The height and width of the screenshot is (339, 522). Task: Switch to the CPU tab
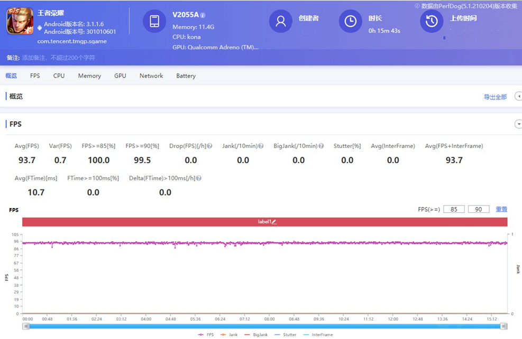pos(59,76)
